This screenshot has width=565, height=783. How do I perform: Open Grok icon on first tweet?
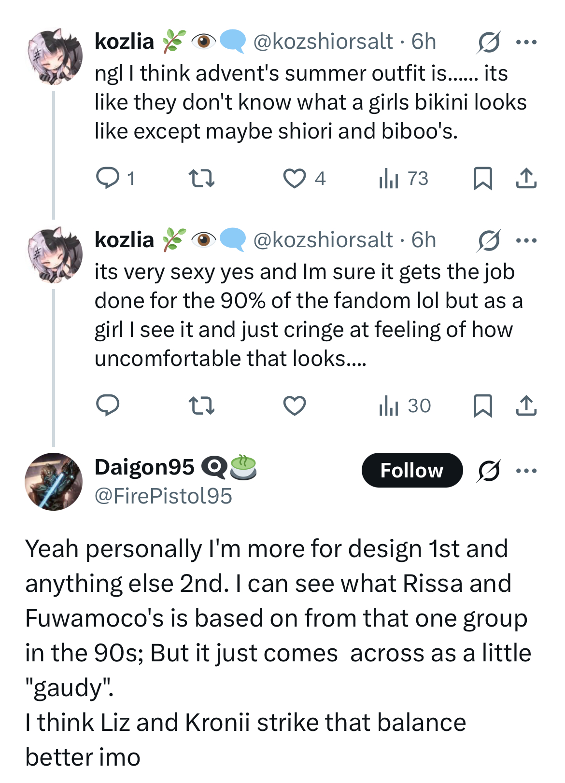coord(489,42)
